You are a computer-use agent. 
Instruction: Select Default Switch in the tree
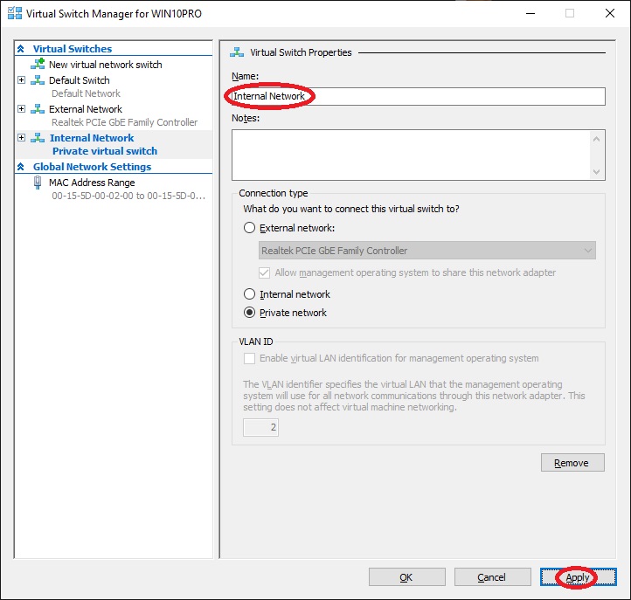tap(80, 80)
